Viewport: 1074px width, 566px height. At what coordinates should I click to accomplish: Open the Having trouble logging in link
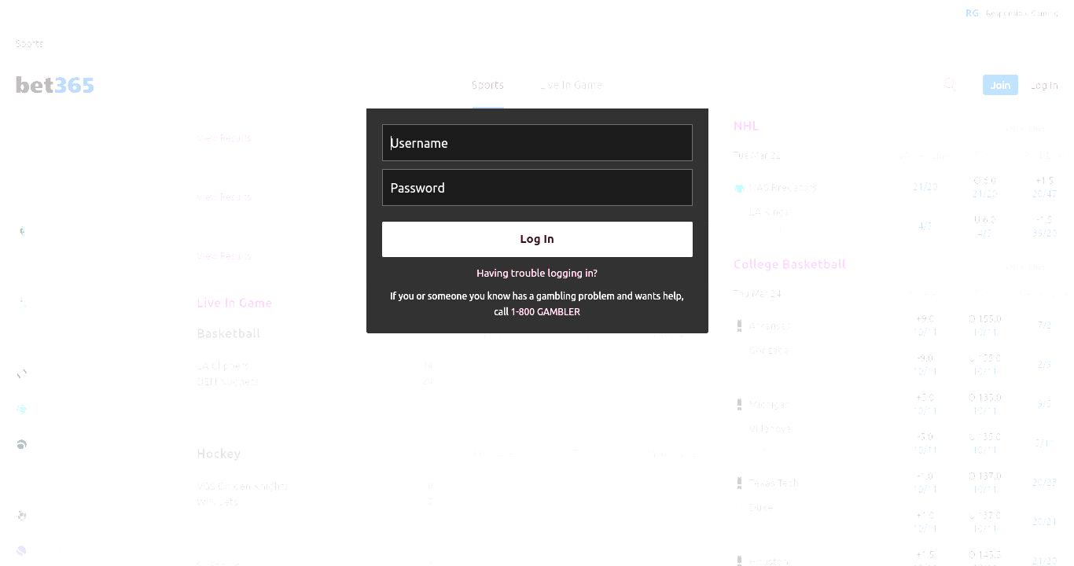pos(537,273)
